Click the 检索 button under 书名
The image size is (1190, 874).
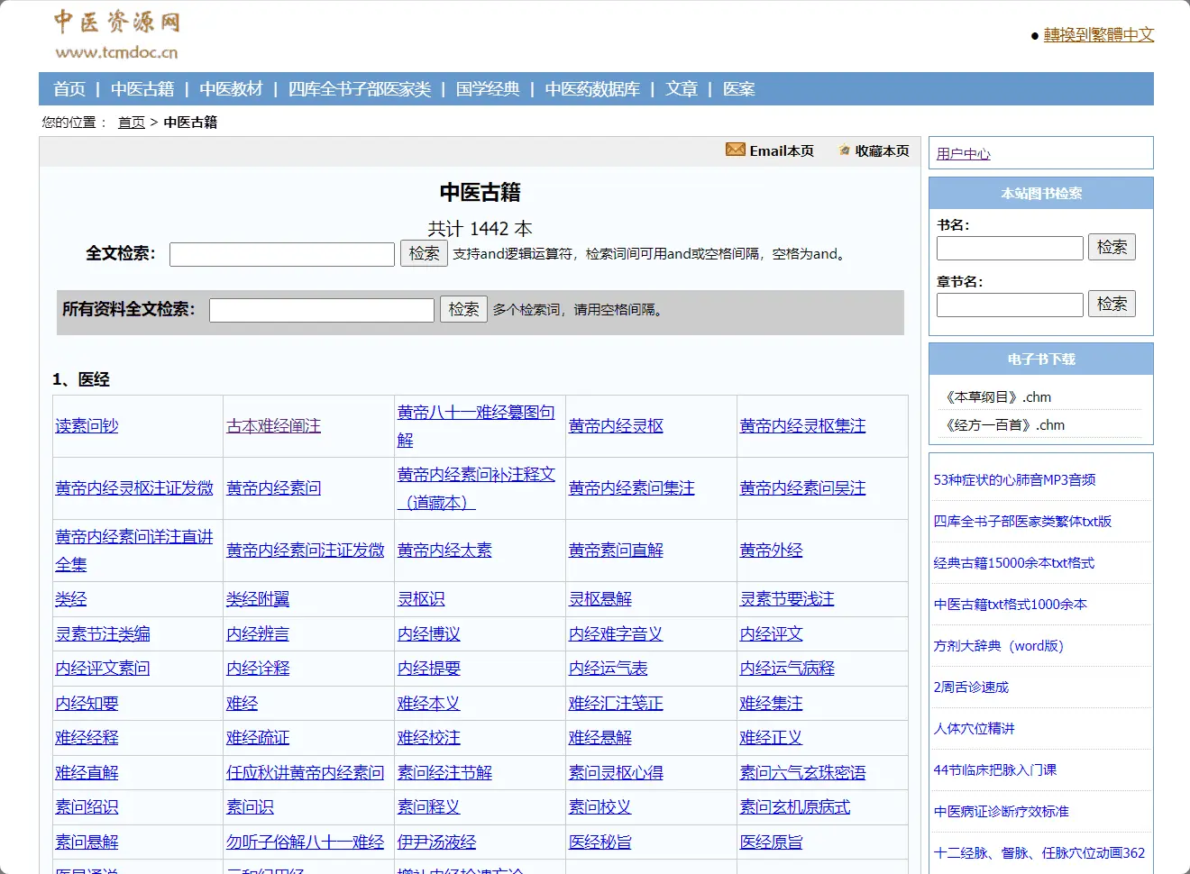[1112, 247]
